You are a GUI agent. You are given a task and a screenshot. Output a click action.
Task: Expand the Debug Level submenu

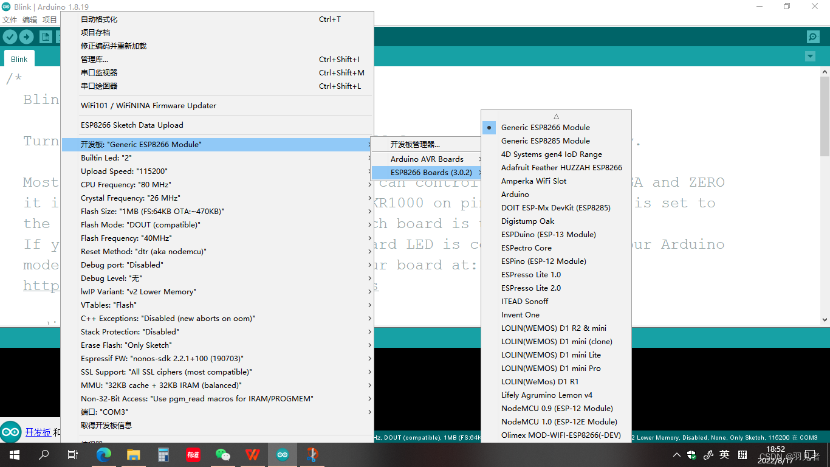tap(218, 278)
